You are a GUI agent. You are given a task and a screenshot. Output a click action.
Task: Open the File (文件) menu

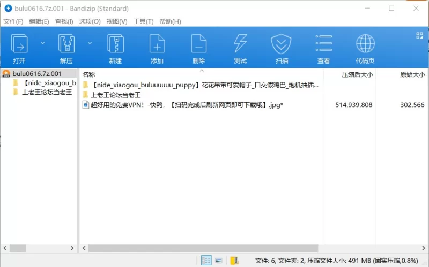pos(13,21)
